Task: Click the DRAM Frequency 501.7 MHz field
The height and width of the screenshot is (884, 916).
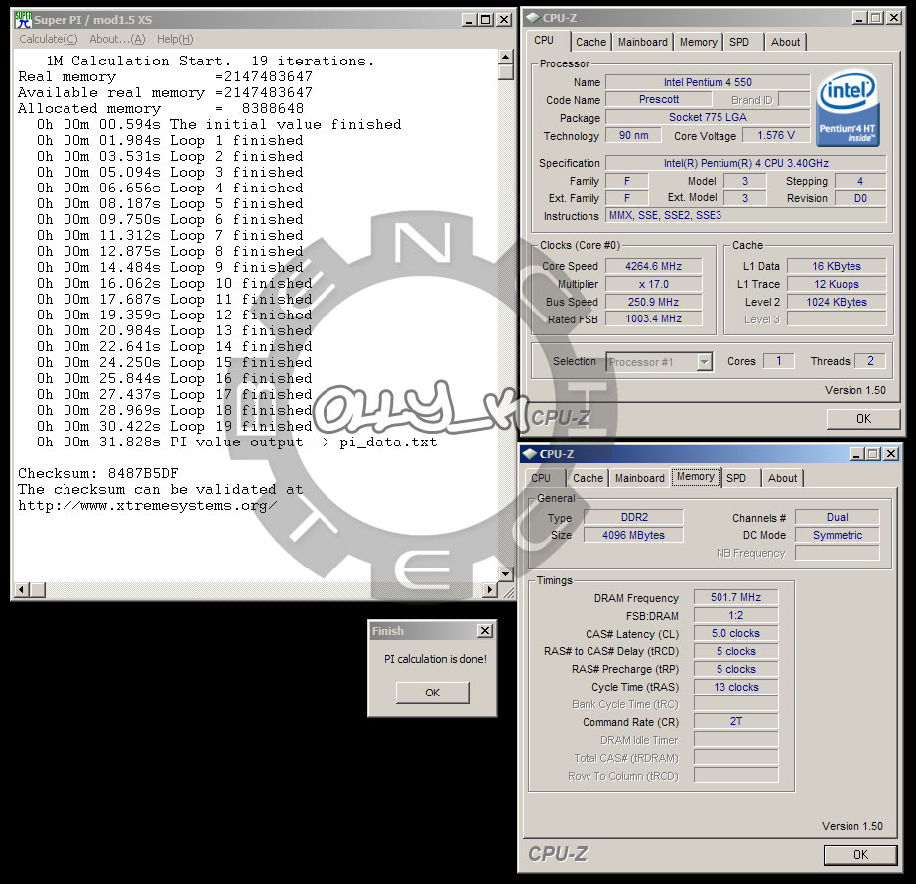Action: (x=735, y=597)
